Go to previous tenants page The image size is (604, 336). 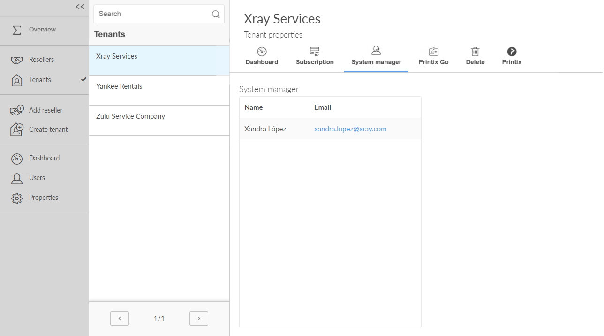click(120, 318)
